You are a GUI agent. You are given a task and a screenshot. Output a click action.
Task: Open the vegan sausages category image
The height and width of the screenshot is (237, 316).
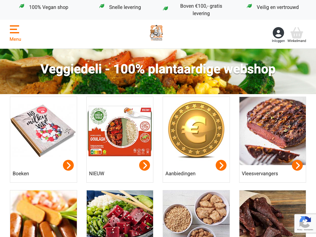pos(43,214)
